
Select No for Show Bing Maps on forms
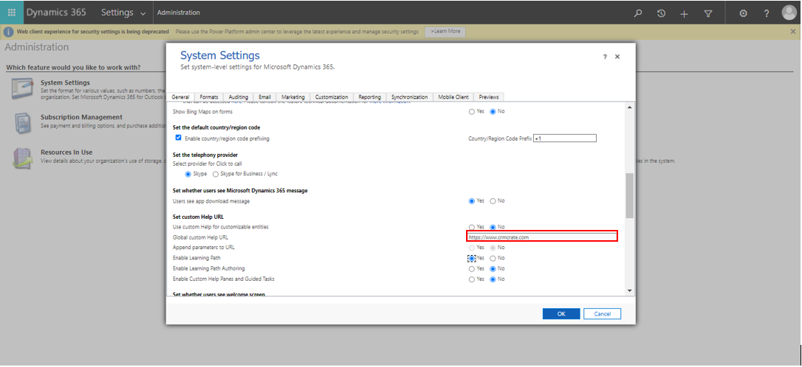coord(493,112)
